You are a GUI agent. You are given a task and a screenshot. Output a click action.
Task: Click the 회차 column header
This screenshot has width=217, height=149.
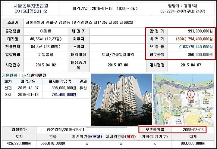pyautogui.click(x=8, y=81)
